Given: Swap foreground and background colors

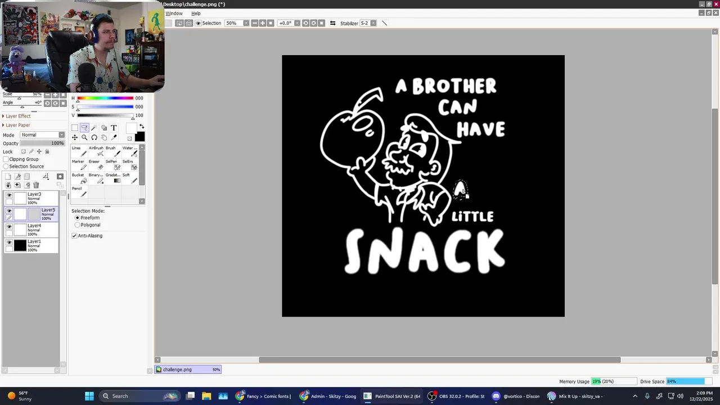Looking at the screenshot, I should (141, 127).
